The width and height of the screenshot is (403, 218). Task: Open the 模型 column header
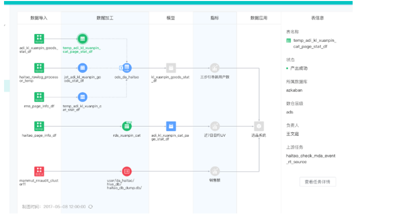171,18
